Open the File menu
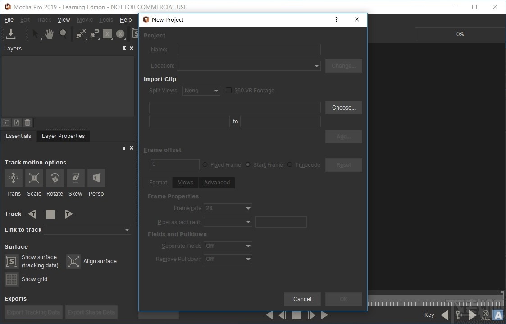This screenshot has width=506, height=324. (9, 20)
